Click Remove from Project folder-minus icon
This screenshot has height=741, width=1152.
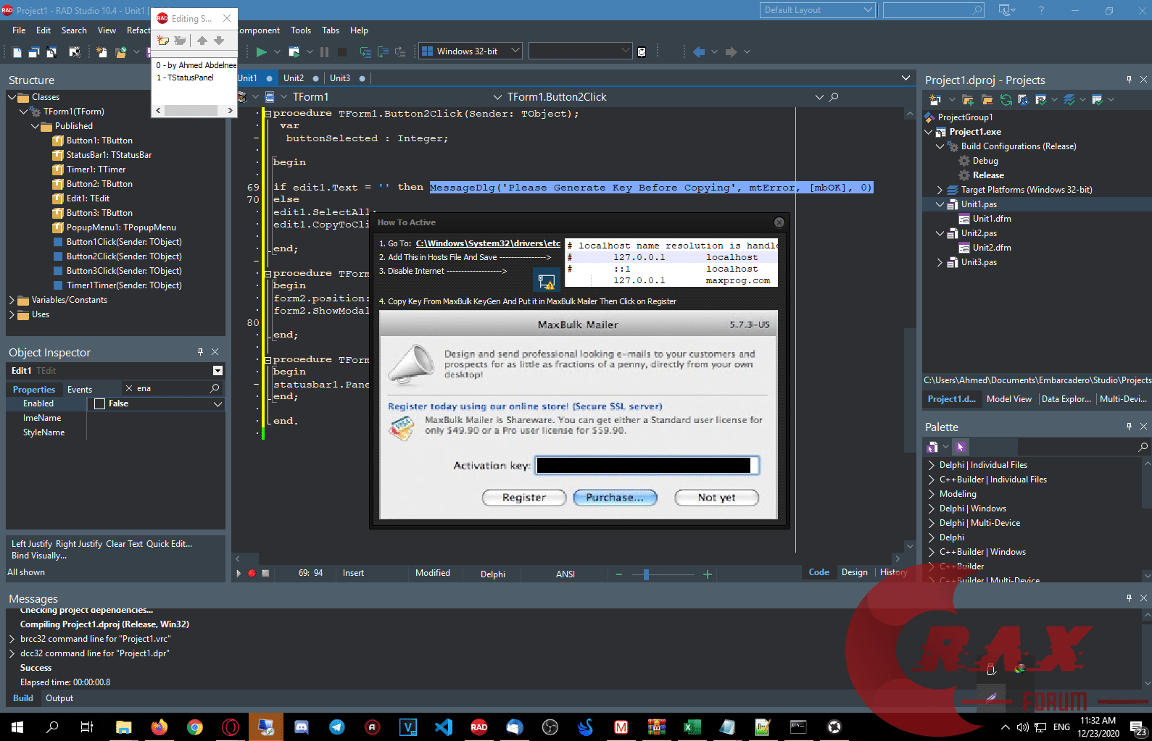point(987,99)
